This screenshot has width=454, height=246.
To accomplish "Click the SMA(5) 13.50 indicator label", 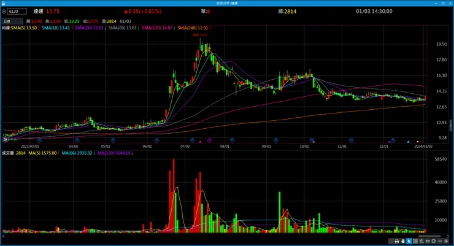I will point(25,28).
